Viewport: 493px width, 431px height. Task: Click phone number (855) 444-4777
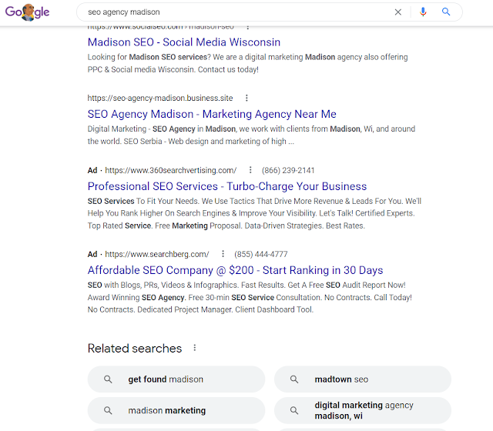pyautogui.click(x=260, y=254)
